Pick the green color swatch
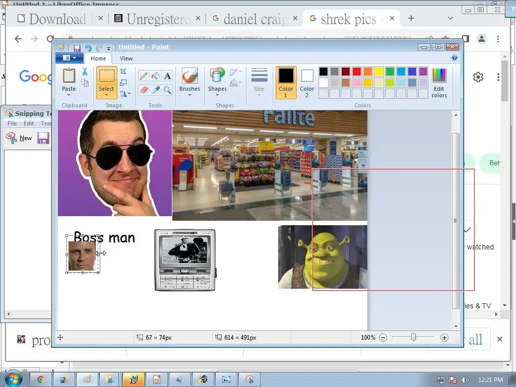 pos(390,72)
